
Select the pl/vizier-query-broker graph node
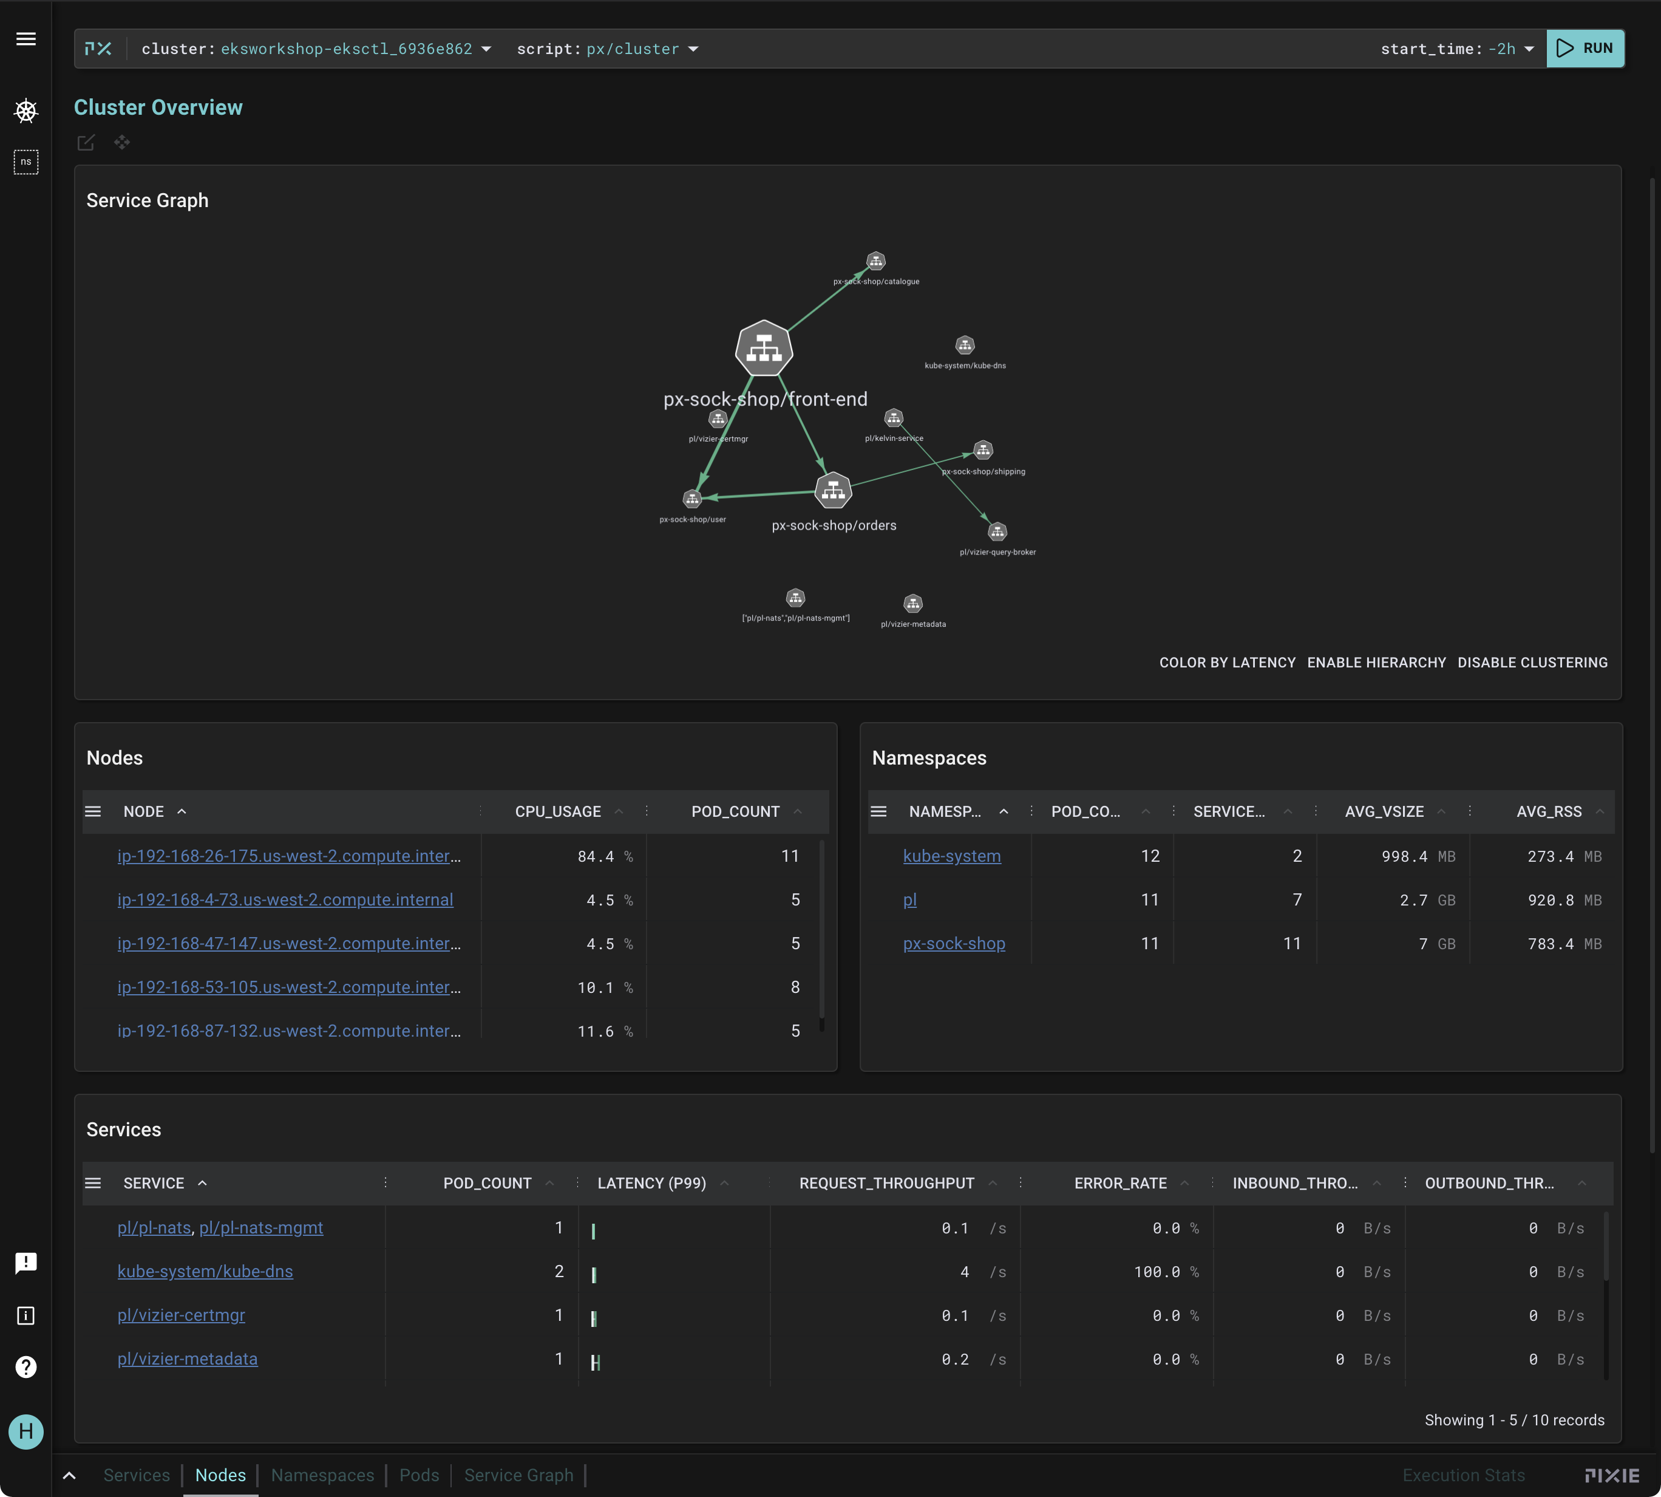click(997, 532)
